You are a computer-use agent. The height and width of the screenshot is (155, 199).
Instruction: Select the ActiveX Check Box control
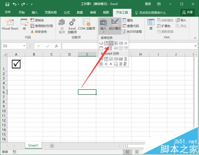tap(111, 59)
